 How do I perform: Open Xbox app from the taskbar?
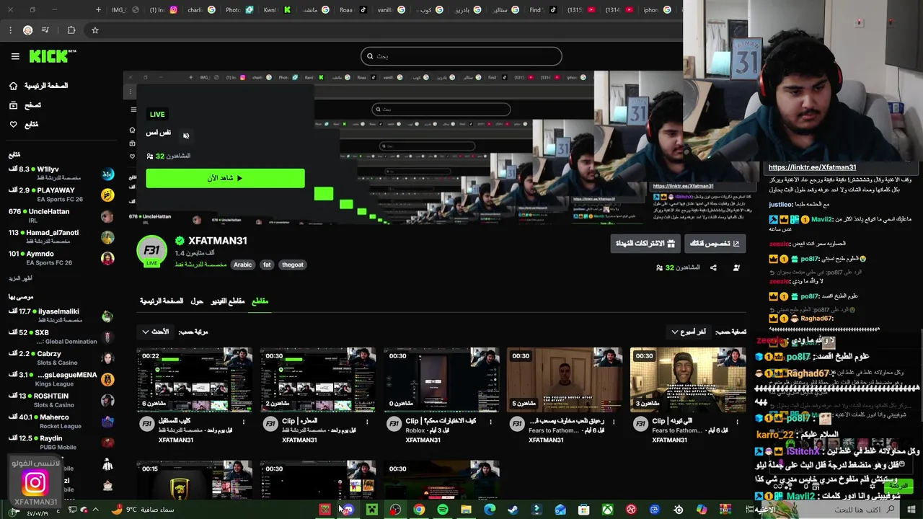tap(607, 510)
